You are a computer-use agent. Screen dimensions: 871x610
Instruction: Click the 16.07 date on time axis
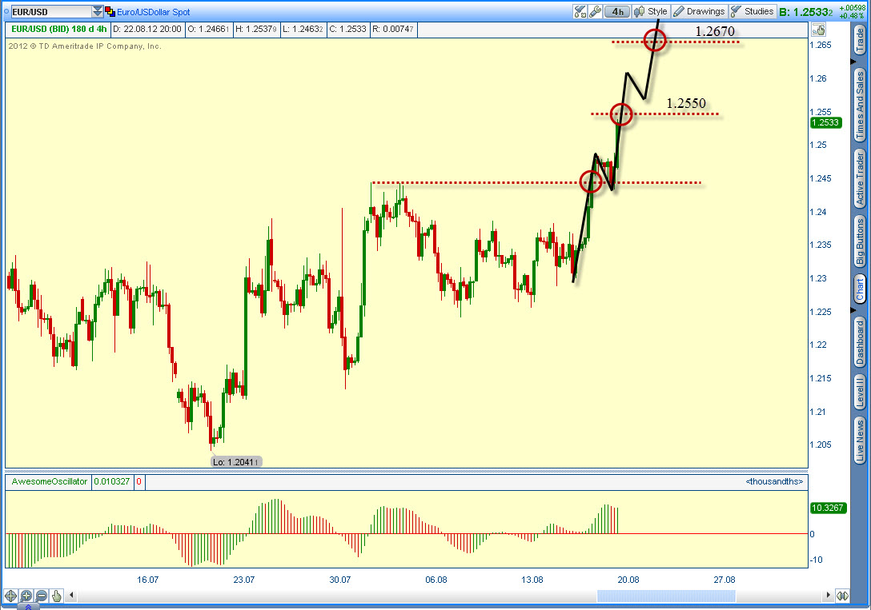coord(148,580)
